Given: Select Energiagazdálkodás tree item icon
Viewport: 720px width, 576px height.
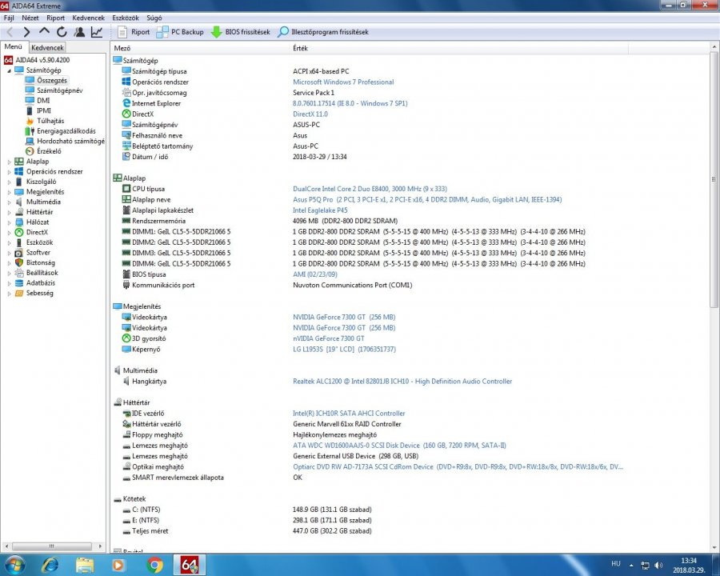Looking at the screenshot, I should pos(30,131).
